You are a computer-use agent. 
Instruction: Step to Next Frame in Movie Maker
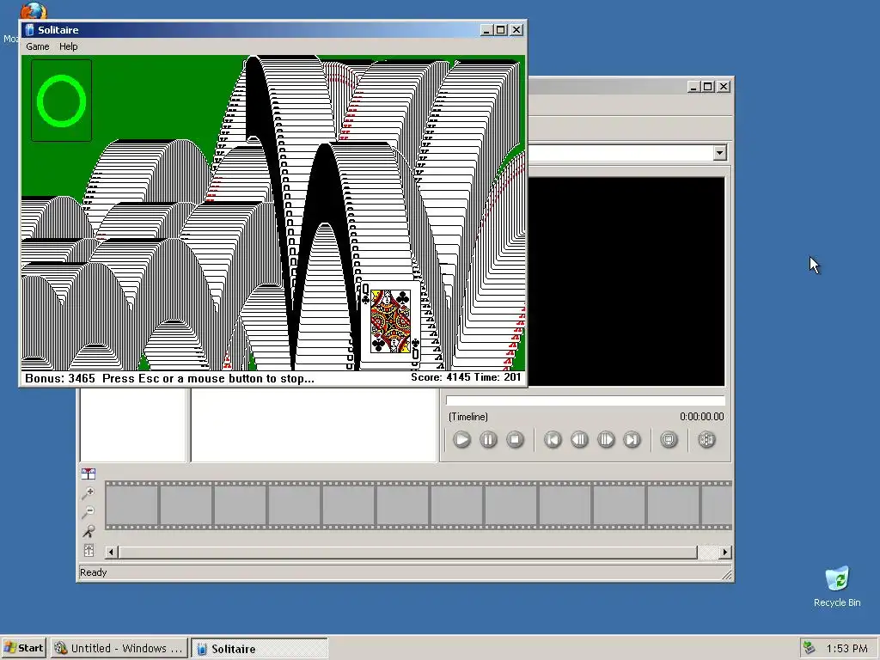606,439
